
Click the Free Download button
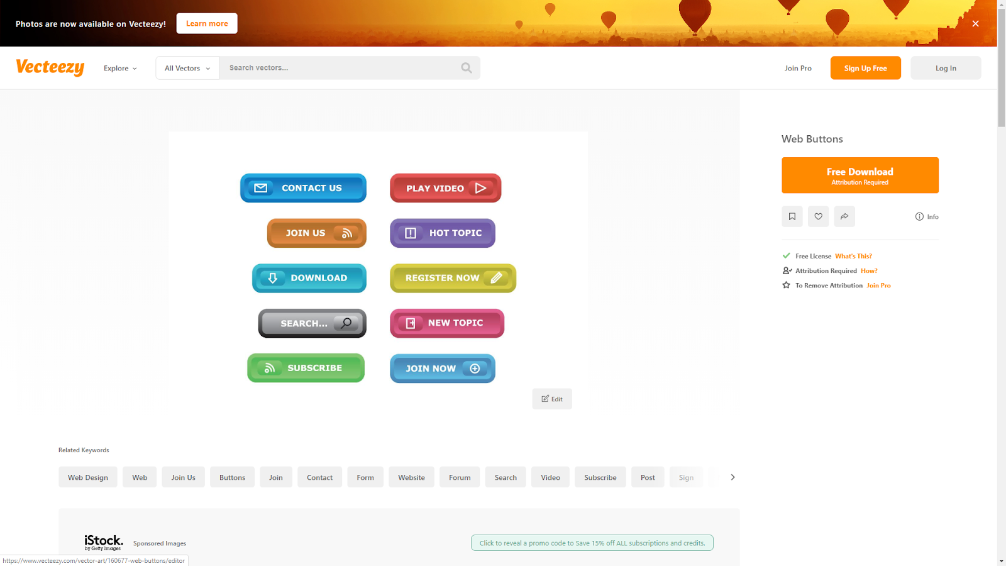tap(860, 175)
